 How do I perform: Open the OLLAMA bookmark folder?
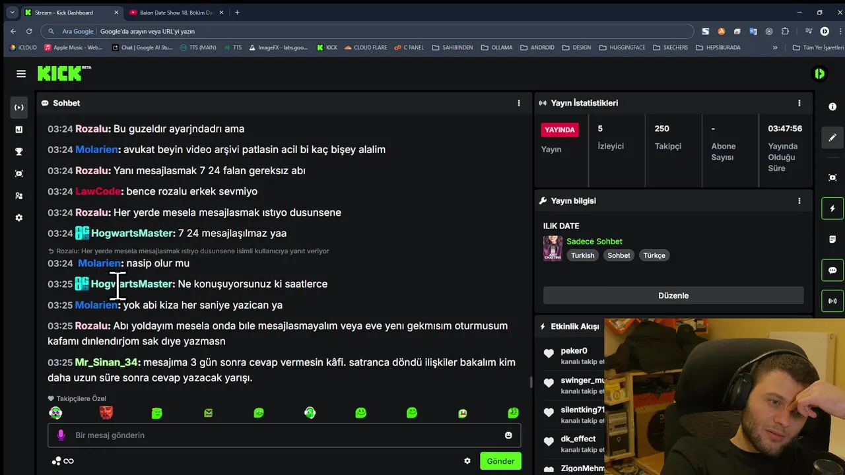point(496,47)
